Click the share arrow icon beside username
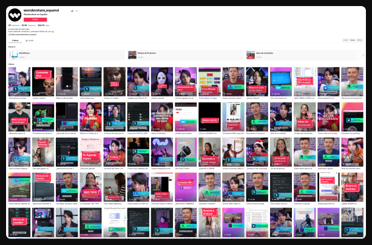 click(x=72, y=11)
